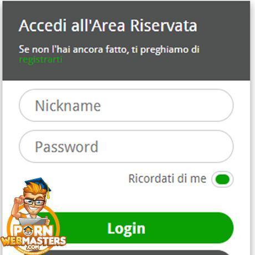
Task: Click the Nickname placeholder text
Action: [x=68, y=105]
